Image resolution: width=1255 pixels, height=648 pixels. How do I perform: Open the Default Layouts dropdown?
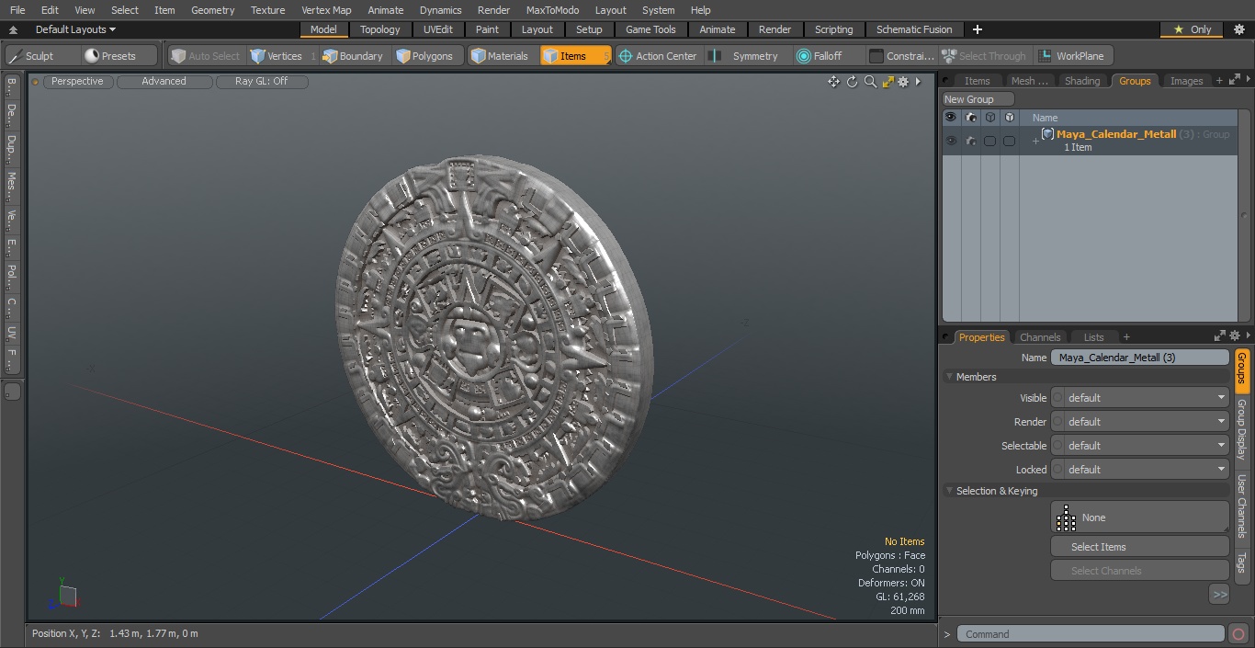(75, 29)
